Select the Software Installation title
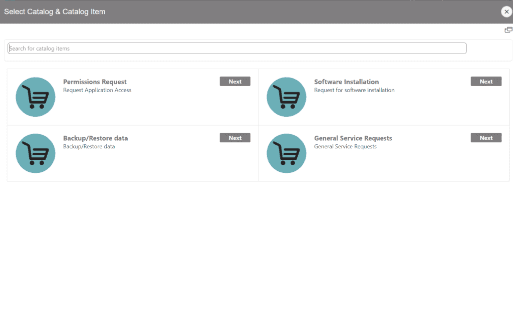 tap(346, 82)
